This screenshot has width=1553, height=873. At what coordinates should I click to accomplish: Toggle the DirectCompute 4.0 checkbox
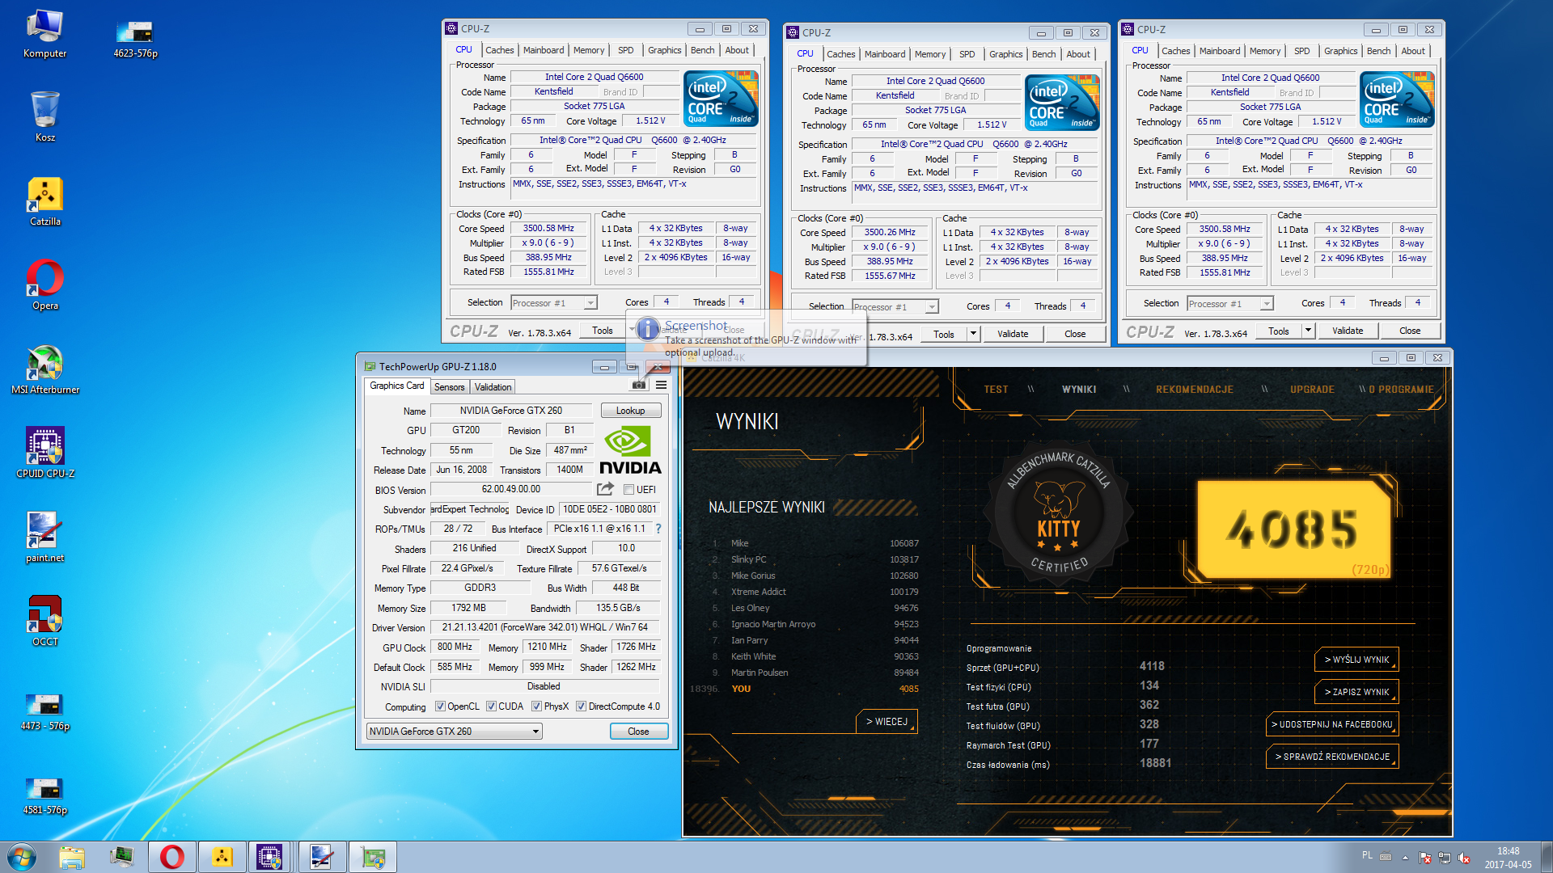pos(581,706)
